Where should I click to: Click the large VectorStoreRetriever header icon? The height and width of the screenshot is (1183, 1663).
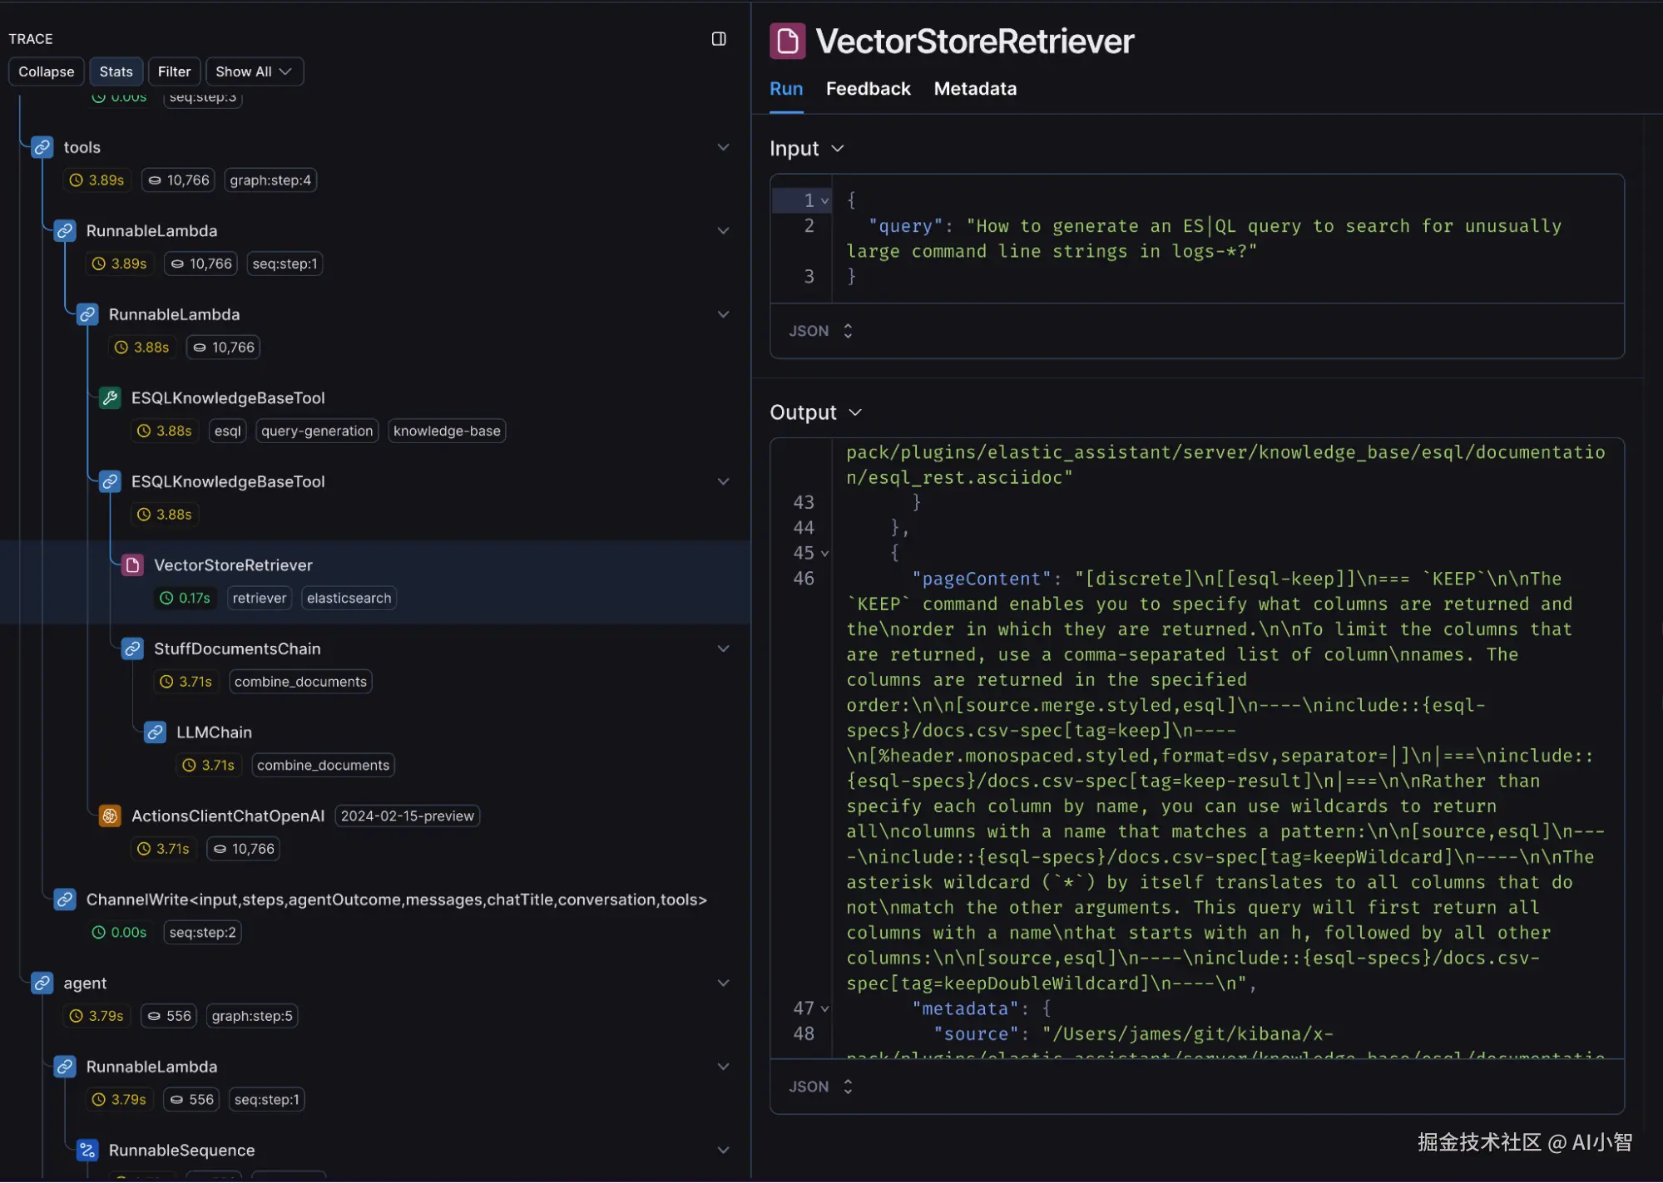pos(787,41)
